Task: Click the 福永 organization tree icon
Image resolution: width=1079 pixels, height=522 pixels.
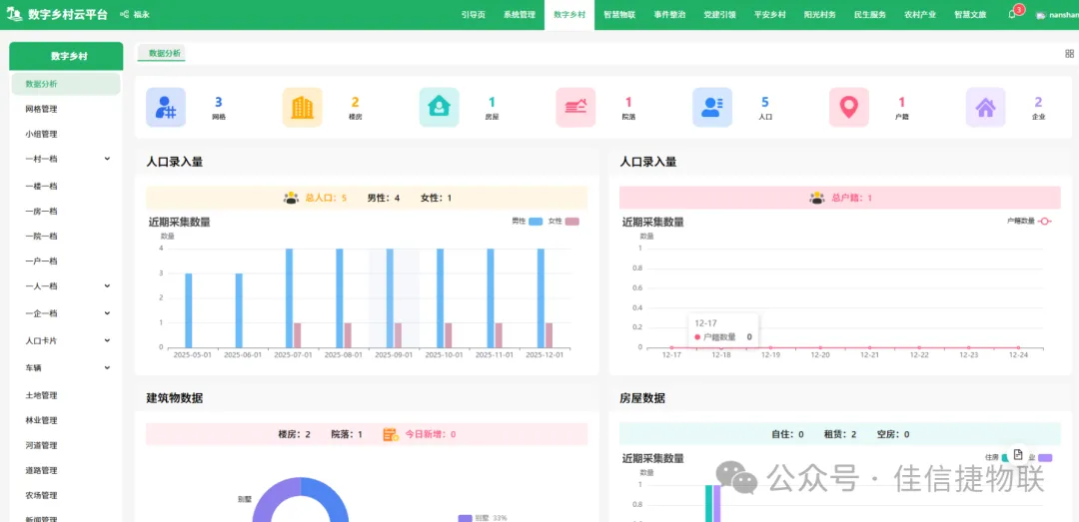Action: (124, 14)
